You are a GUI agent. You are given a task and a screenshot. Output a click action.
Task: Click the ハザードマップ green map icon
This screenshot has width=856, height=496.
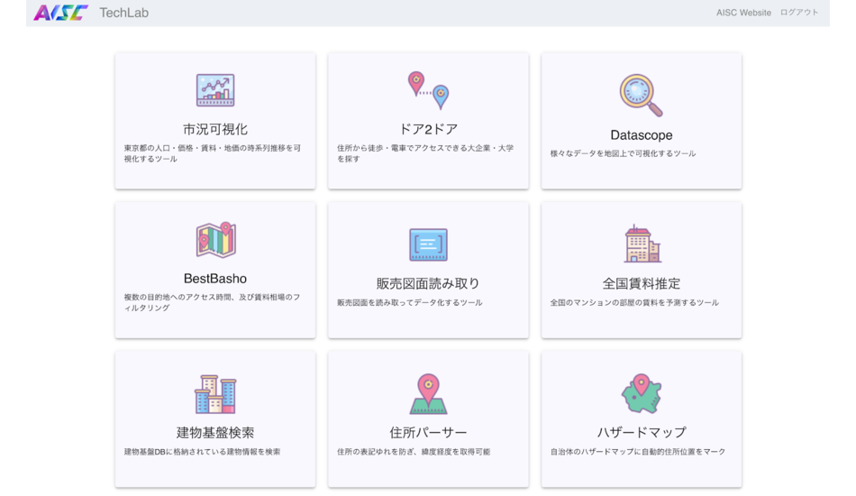[x=642, y=394]
